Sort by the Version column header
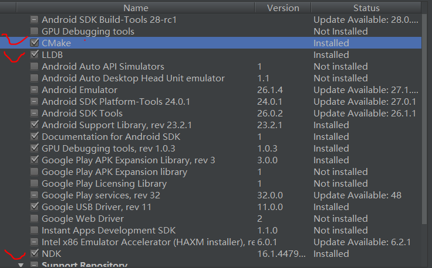The height and width of the screenshot is (268, 432). [x=283, y=8]
